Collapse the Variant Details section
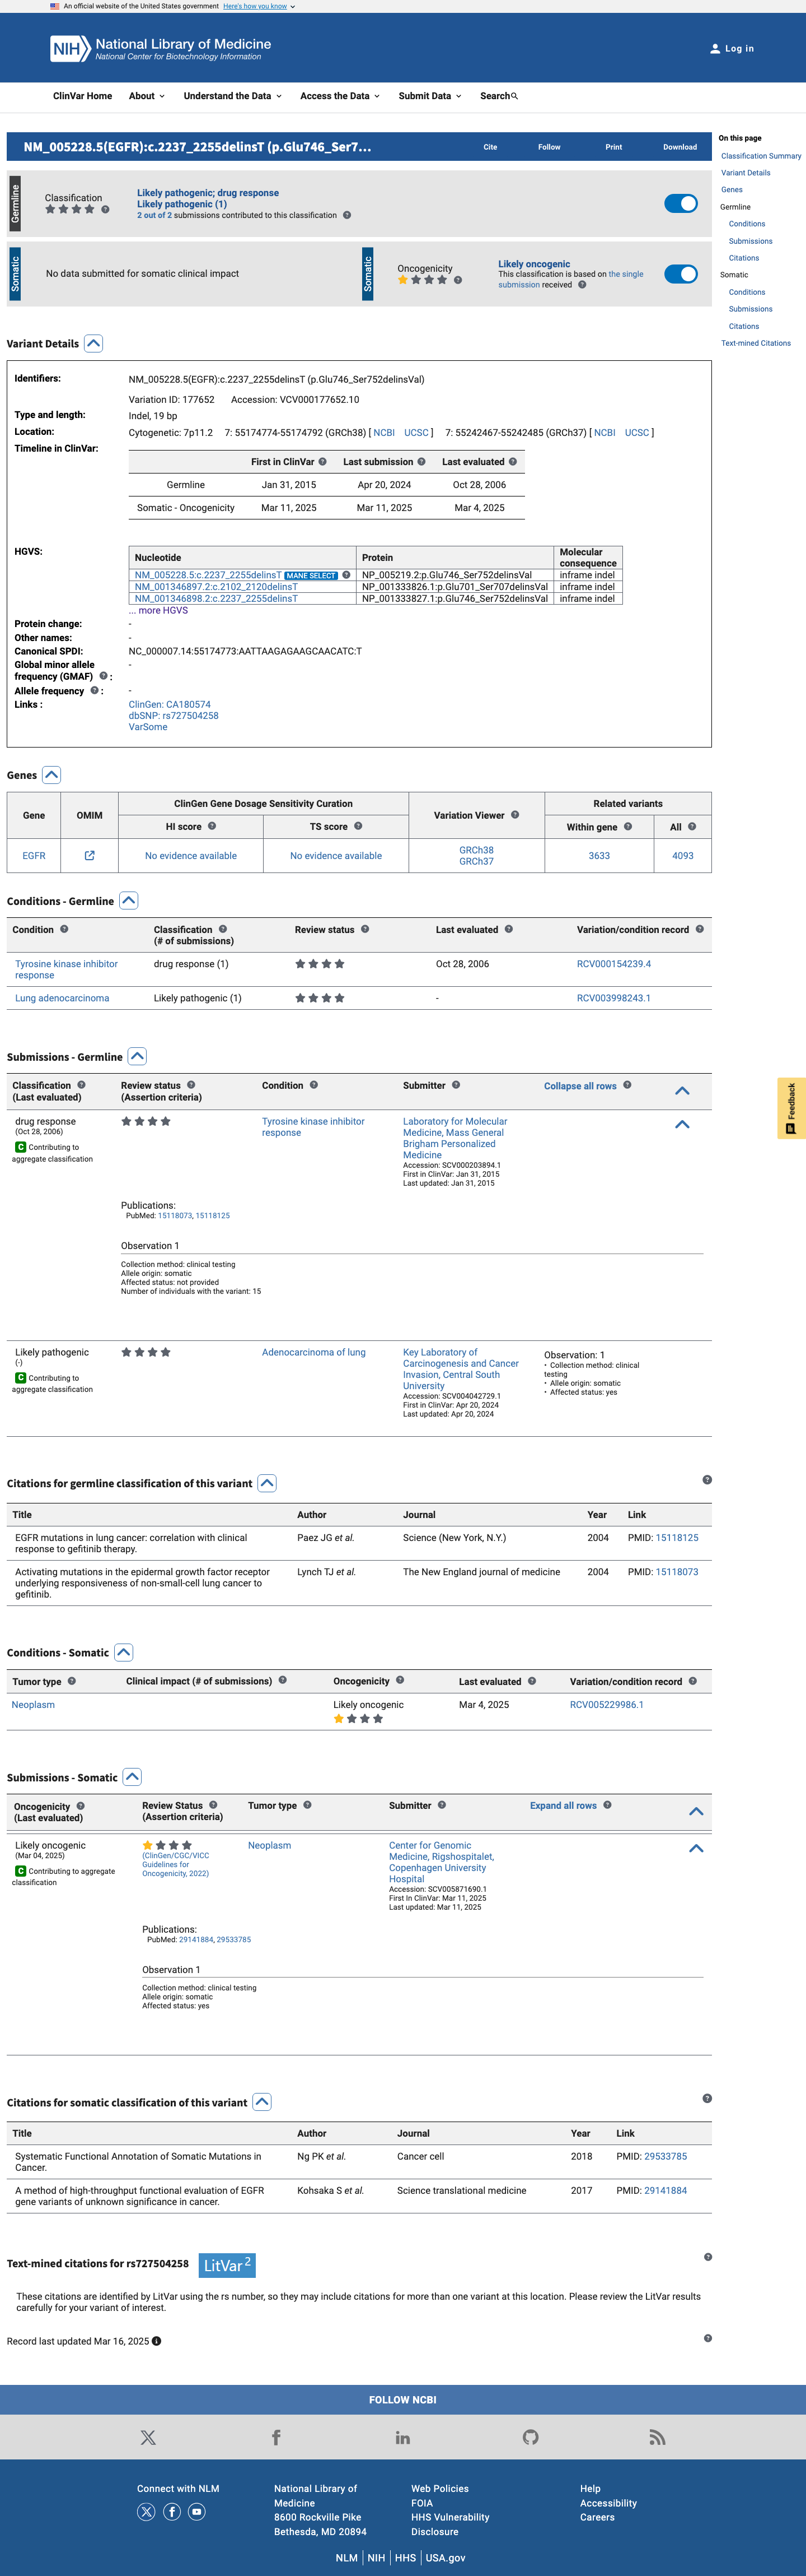The width and height of the screenshot is (806, 2576). (x=93, y=344)
